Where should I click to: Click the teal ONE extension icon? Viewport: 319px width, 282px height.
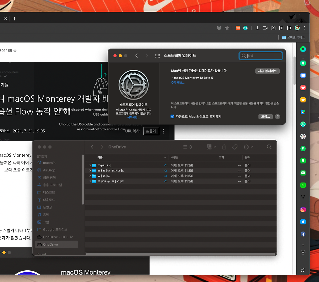245,28
